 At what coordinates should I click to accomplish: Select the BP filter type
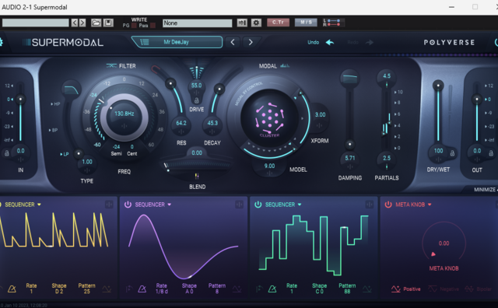(x=54, y=130)
